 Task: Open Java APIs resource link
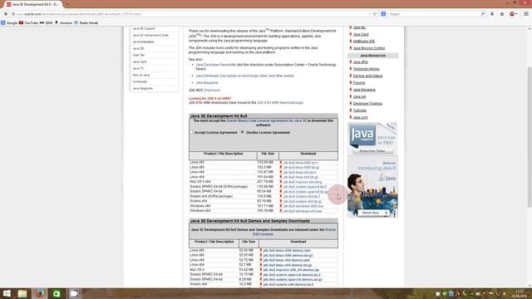tap(360, 62)
